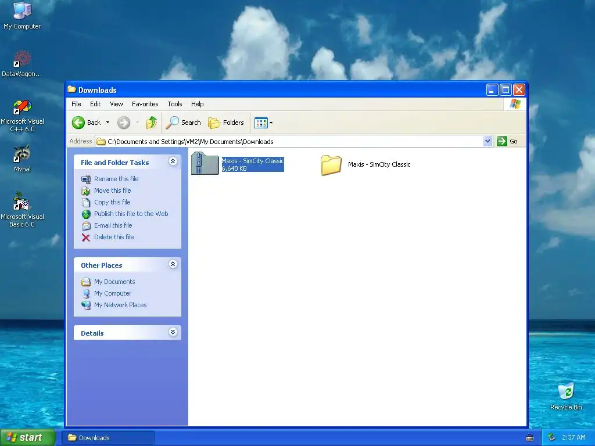Open the View menu
Screen dimensions: 595x446
tap(116, 104)
